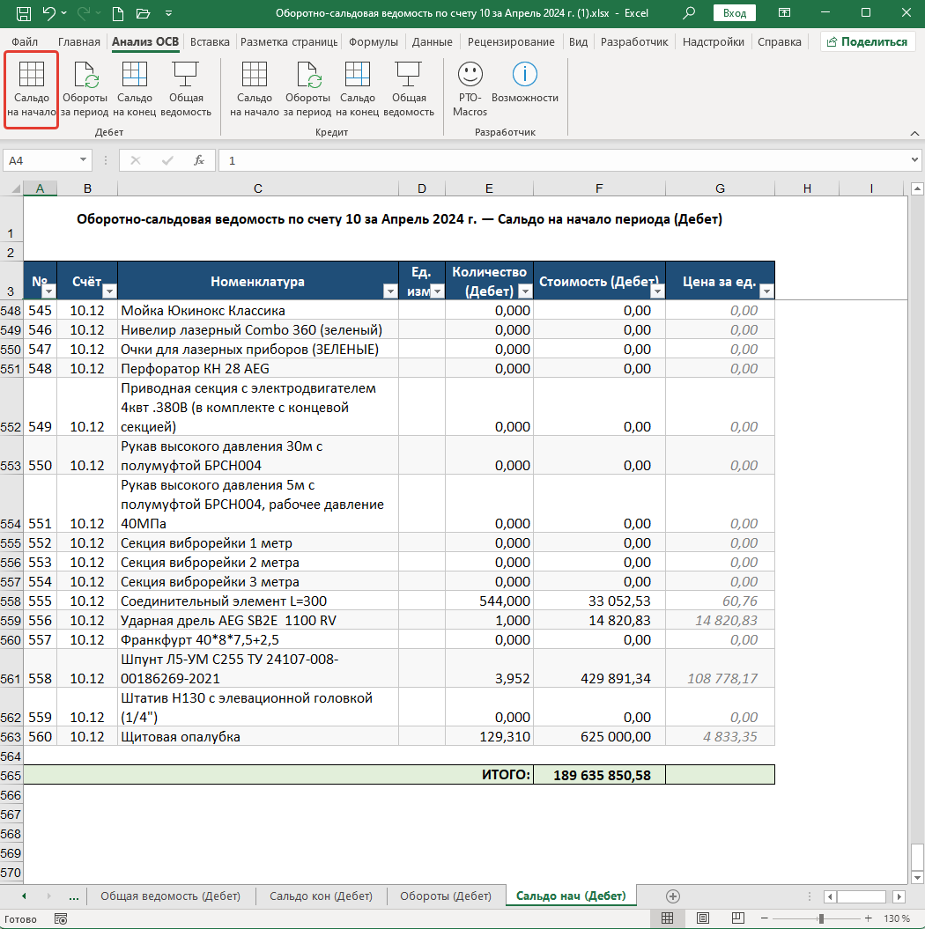Open the search magnifier in title bar
Image resolution: width=925 pixels, height=929 pixels.
[x=689, y=13]
